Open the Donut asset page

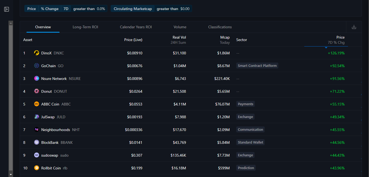[46, 91]
